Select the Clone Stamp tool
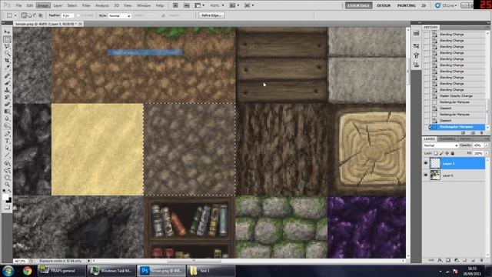The height and width of the screenshot is (277, 492). (7, 90)
